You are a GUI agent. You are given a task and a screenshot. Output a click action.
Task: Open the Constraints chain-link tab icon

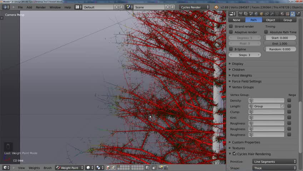click(267, 14)
